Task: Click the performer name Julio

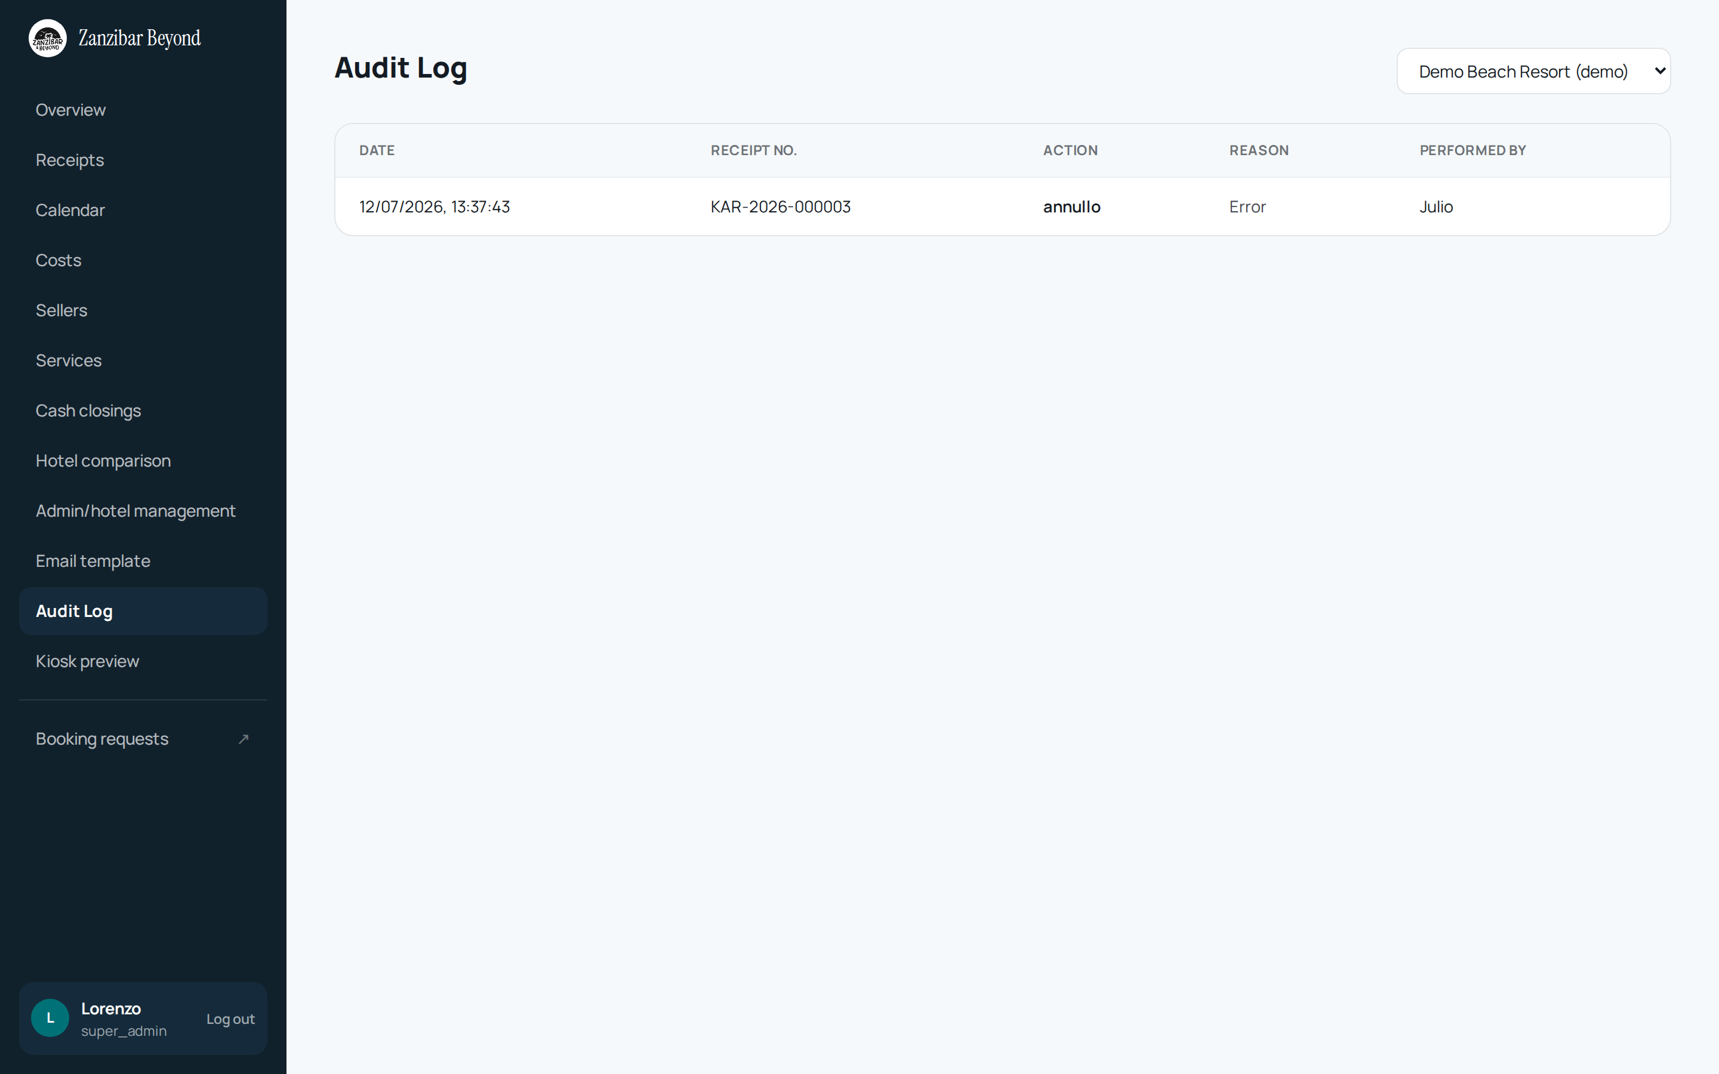Action: click(x=1435, y=206)
